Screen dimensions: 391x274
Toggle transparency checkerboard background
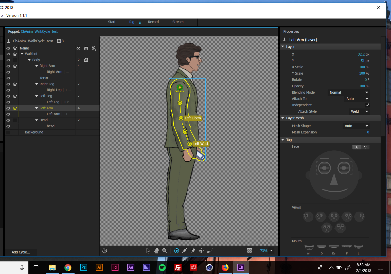coord(250,251)
